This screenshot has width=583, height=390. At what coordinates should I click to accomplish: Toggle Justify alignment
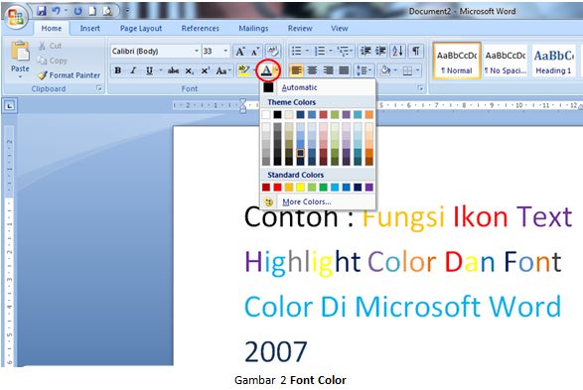pyautogui.click(x=344, y=70)
